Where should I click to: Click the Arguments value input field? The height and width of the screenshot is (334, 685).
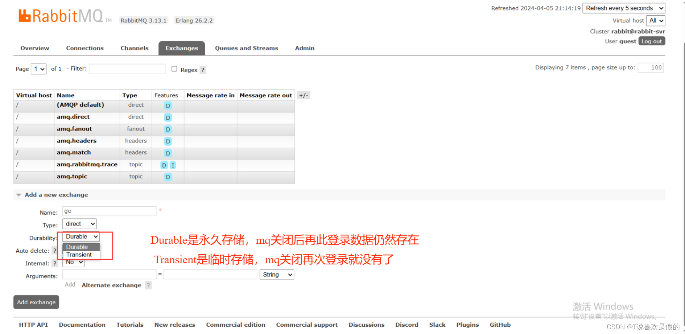(210, 275)
